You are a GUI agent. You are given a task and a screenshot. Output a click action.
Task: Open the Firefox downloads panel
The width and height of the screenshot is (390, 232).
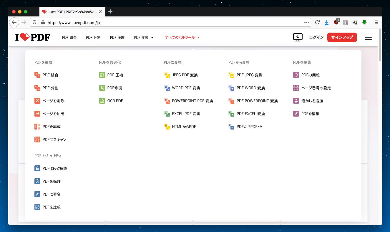click(x=327, y=22)
